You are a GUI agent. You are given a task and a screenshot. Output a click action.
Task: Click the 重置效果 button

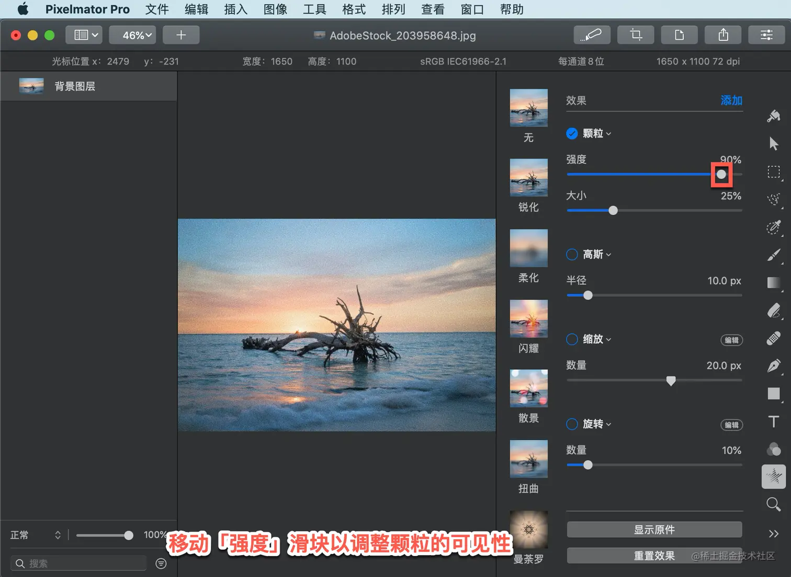click(654, 556)
